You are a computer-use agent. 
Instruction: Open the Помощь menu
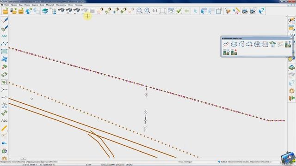79,5
